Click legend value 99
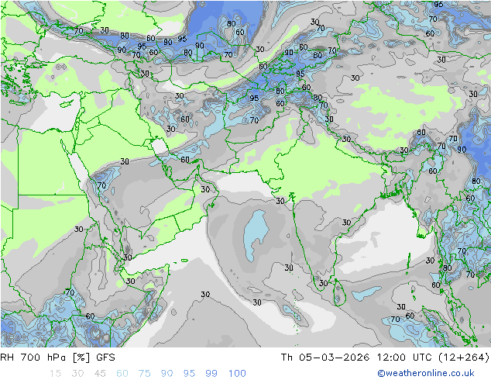The width and height of the screenshot is (491, 380). click(211, 374)
